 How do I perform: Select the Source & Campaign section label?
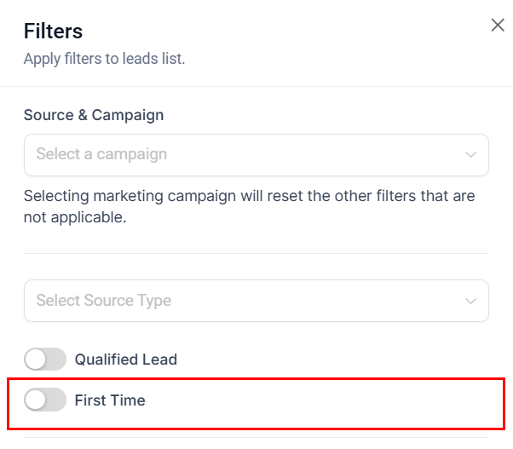click(x=94, y=114)
